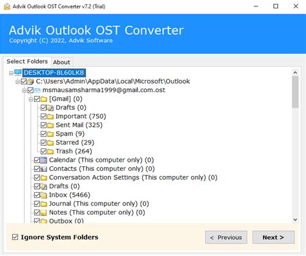Uncheck the Spam (9) folder checkbox
306x256 pixels.
coord(43,134)
